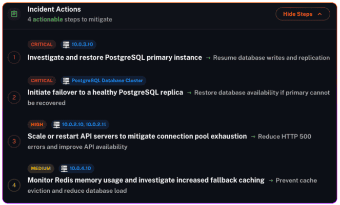340x205 pixels.
Task: Select step number 2 circle
Action: click(14, 98)
